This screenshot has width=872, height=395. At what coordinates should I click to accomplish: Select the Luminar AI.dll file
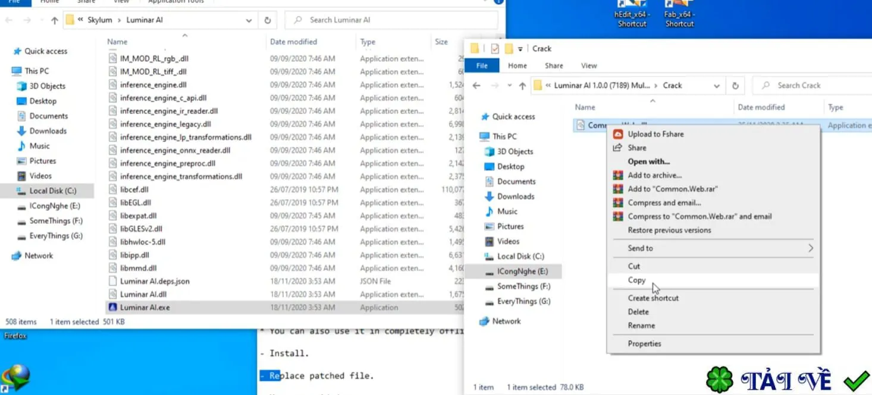pyautogui.click(x=143, y=295)
